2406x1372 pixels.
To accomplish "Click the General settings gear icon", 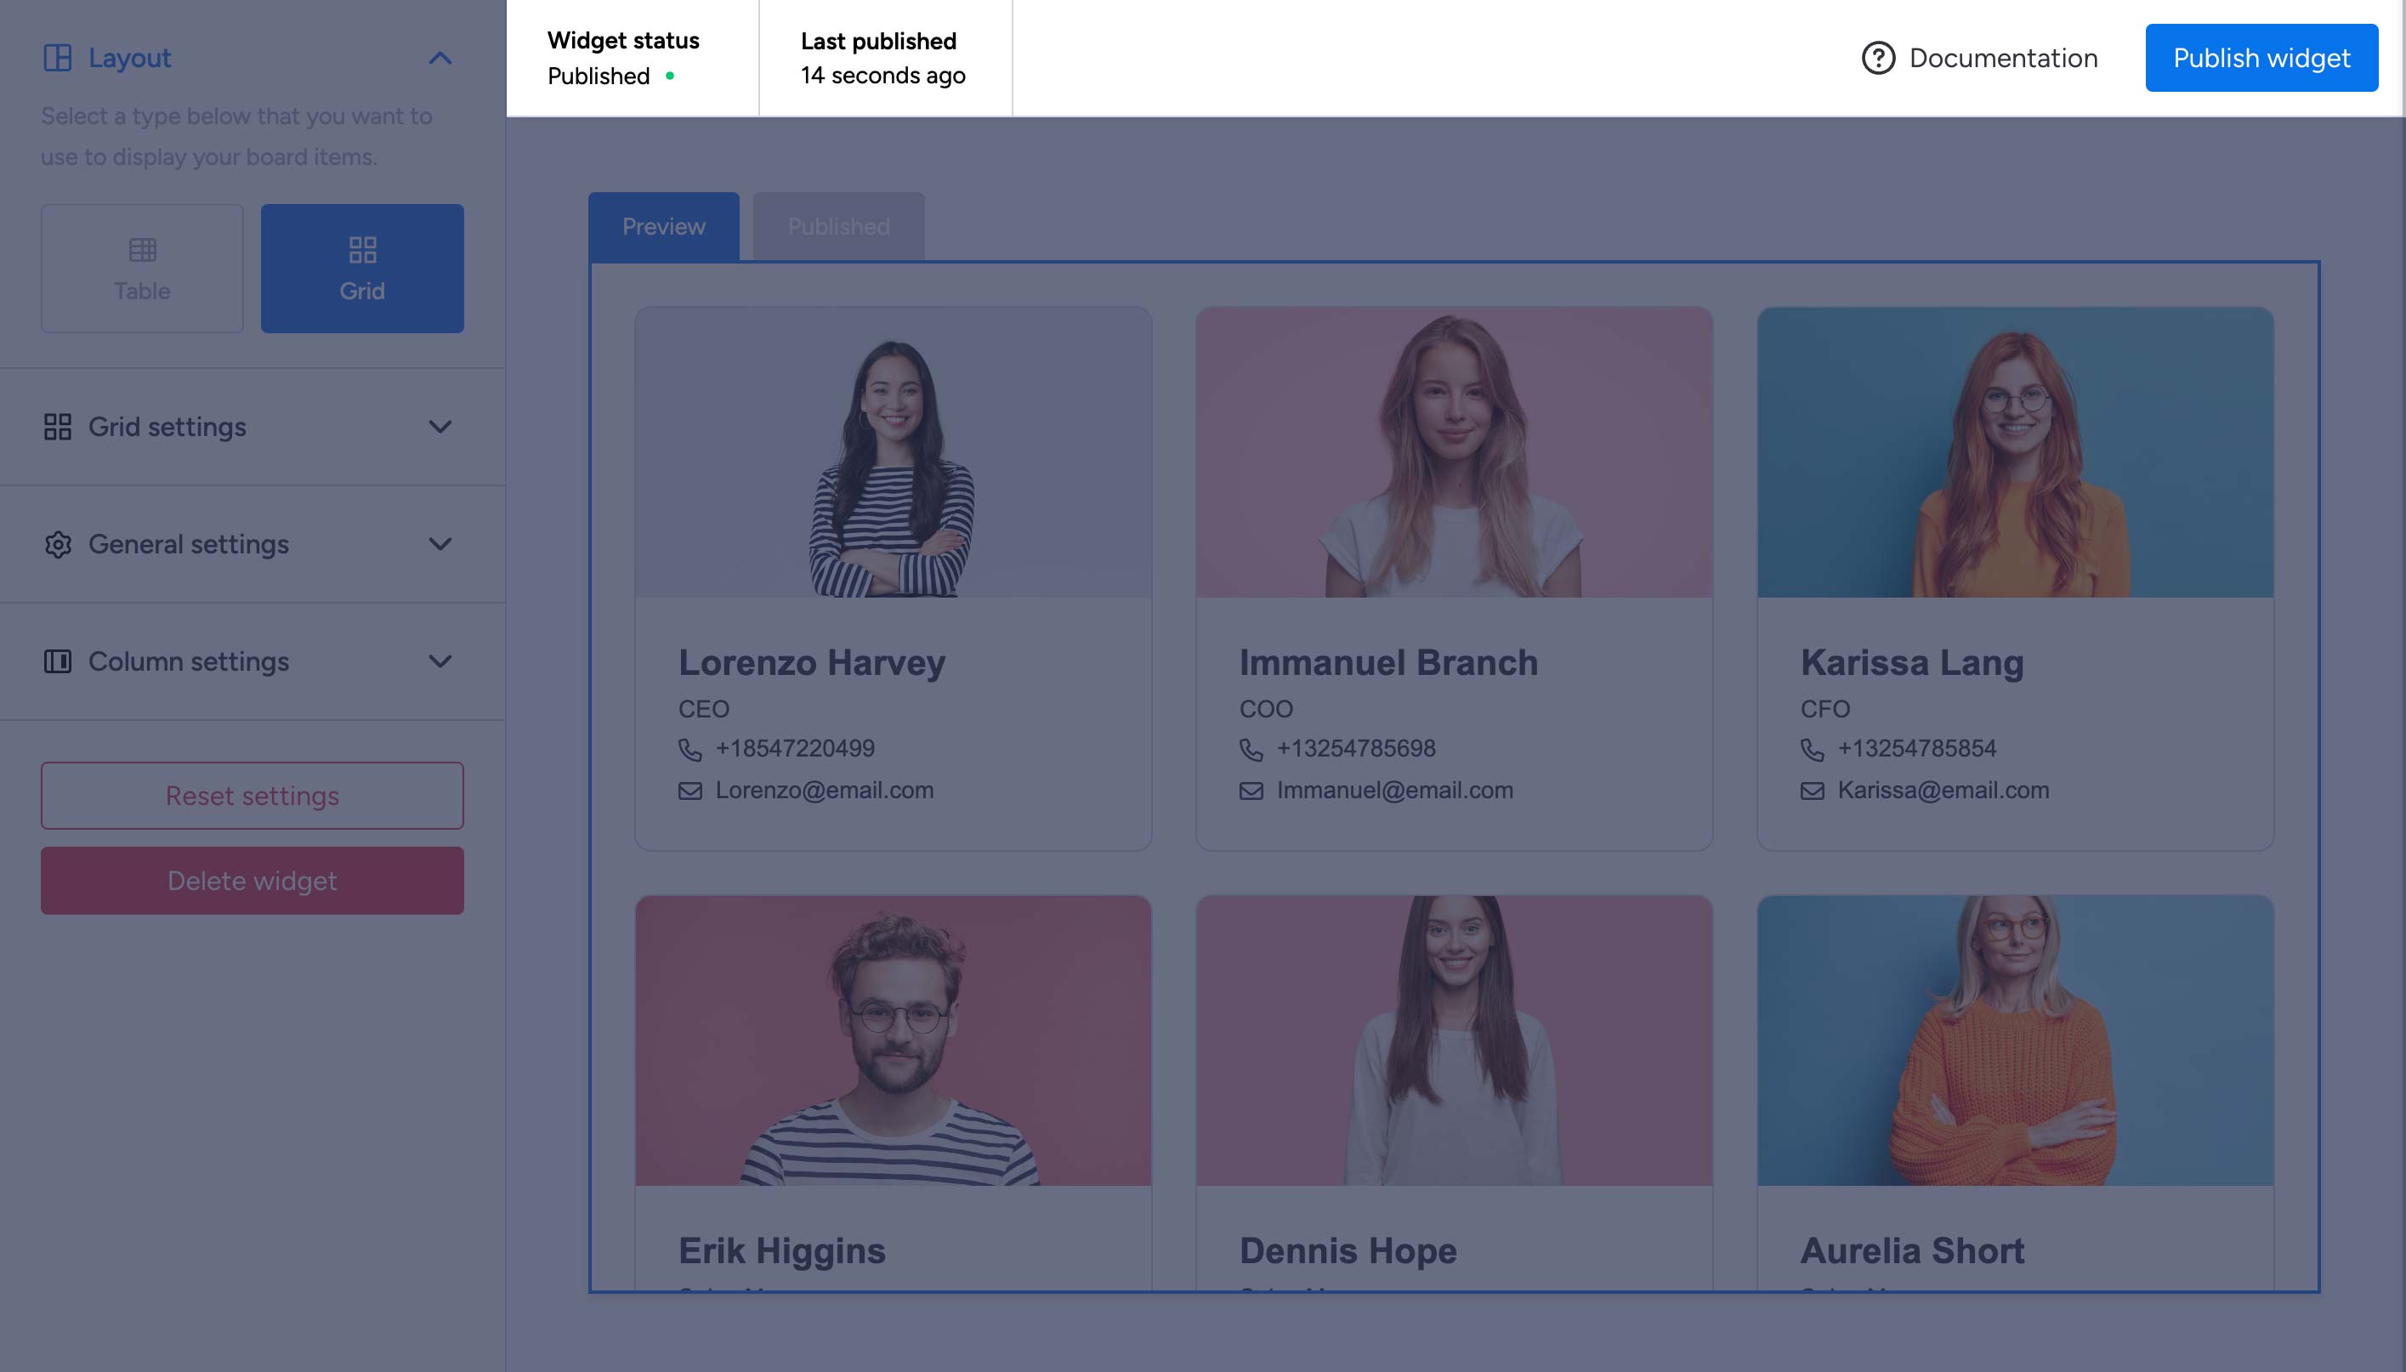I will (x=58, y=545).
